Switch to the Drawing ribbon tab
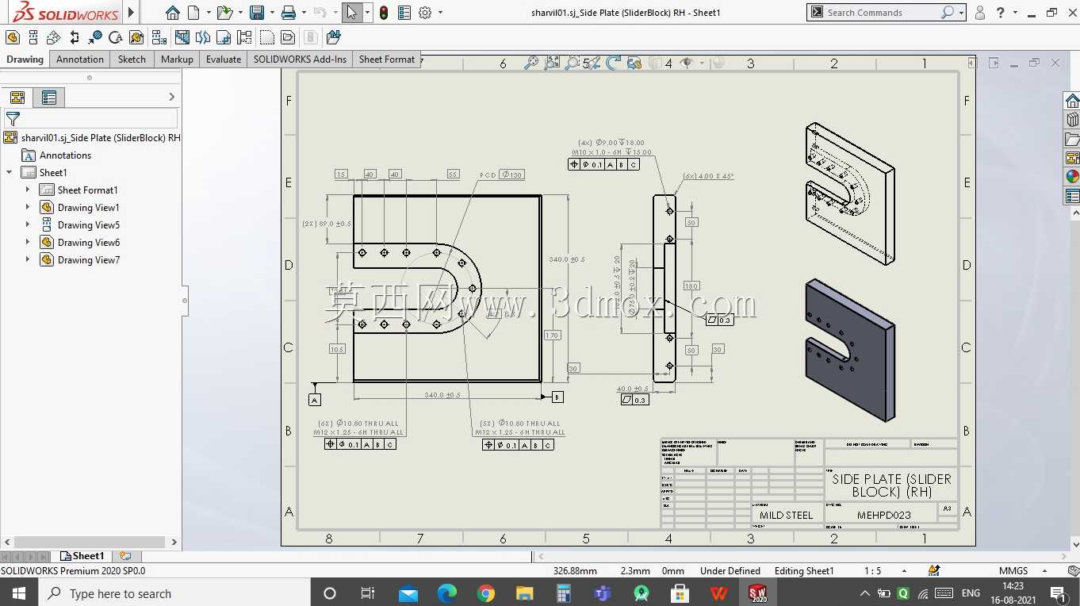This screenshot has height=606, width=1080. [x=25, y=59]
